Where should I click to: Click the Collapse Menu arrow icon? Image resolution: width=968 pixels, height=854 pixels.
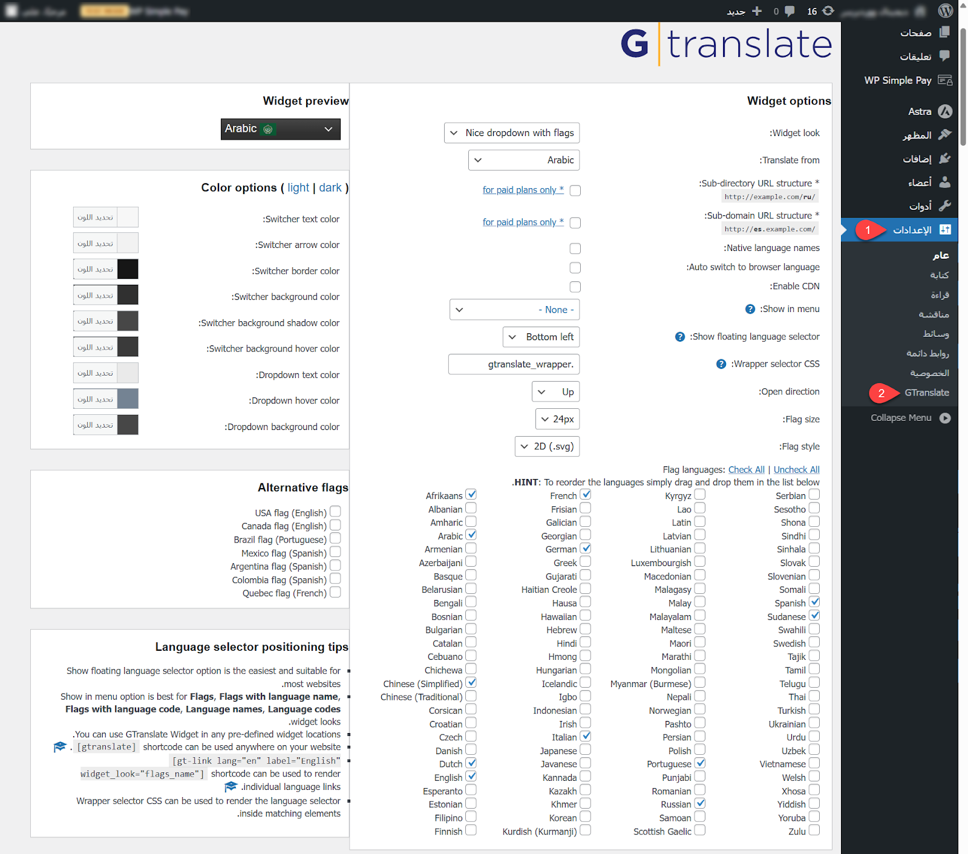[945, 418]
